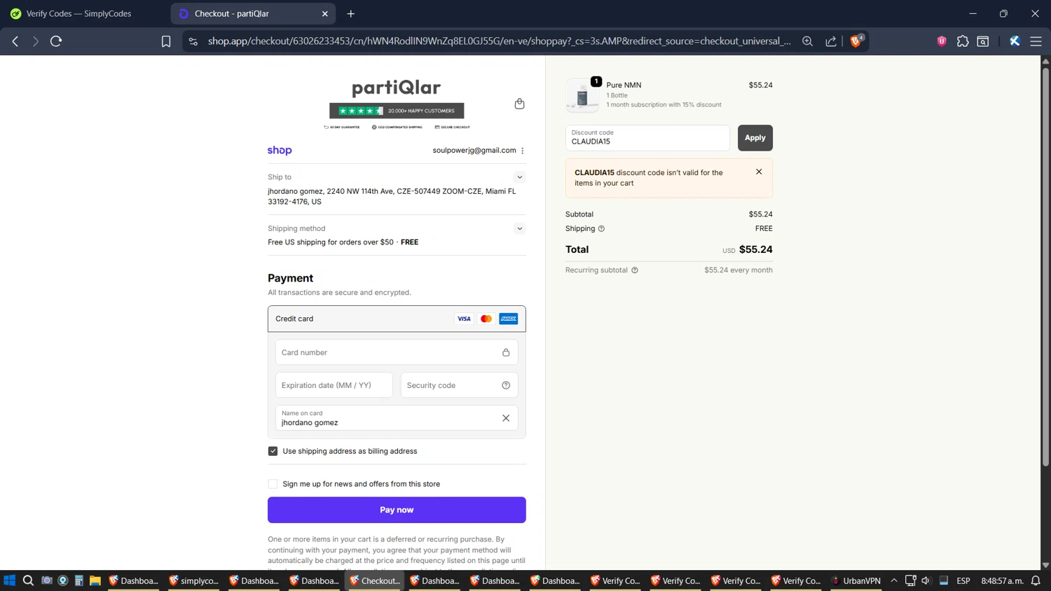Open the zoom control in address bar
Image resolution: width=1051 pixels, height=591 pixels.
tap(807, 41)
